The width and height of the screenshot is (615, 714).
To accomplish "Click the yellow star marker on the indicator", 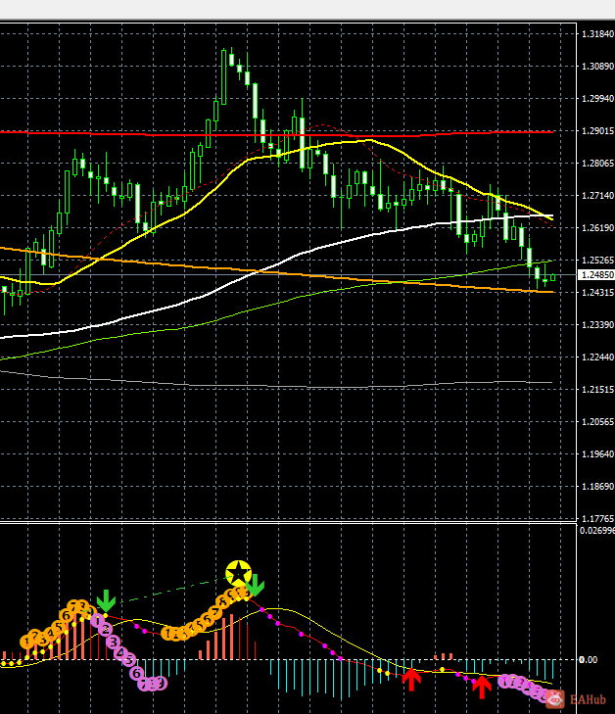I will [x=239, y=573].
